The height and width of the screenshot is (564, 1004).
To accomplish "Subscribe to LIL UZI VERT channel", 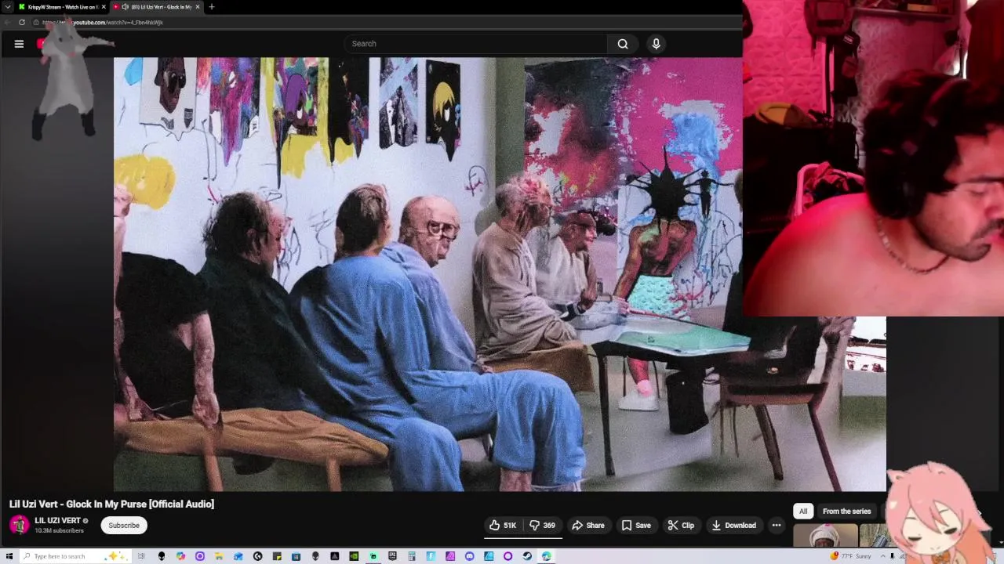I will click(124, 526).
